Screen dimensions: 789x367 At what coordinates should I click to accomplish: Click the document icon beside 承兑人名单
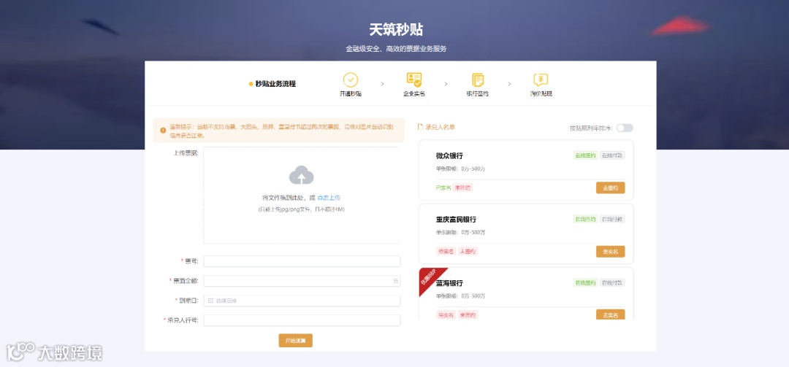(421, 127)
